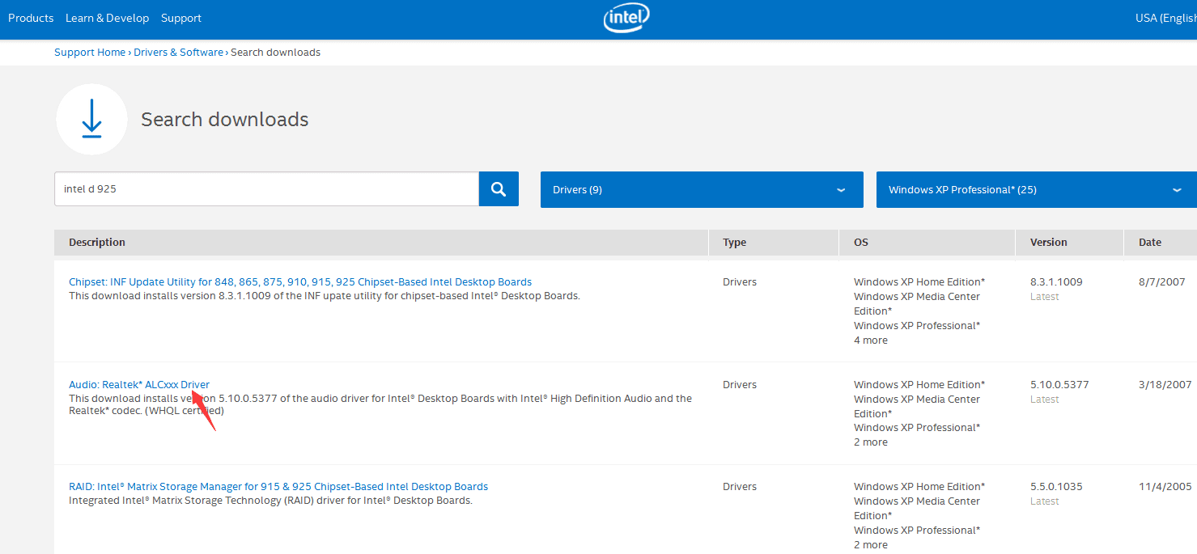Click 'Drivers' type in the Audio row
This screenshot has height=554, width=1197.
(x=740, y=385)
